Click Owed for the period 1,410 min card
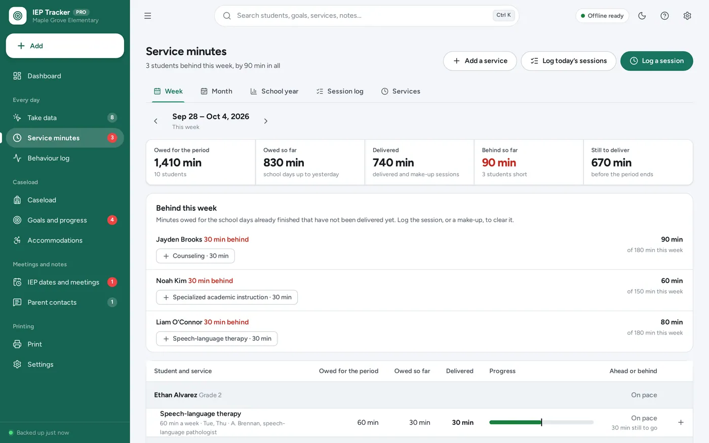Image resolution: width=709 pixels, height=443 pixels. tap(201, 162)
